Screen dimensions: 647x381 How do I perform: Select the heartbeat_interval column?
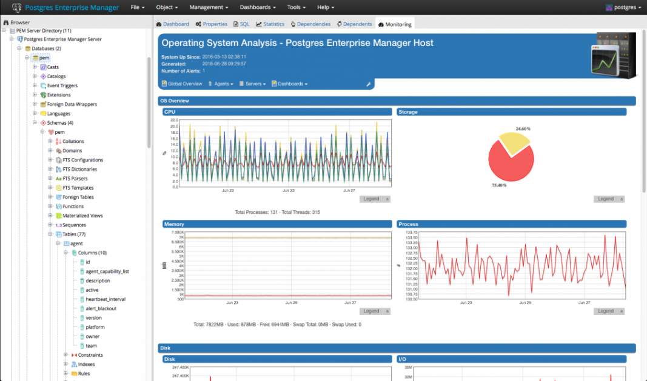[x=106, y=299]
